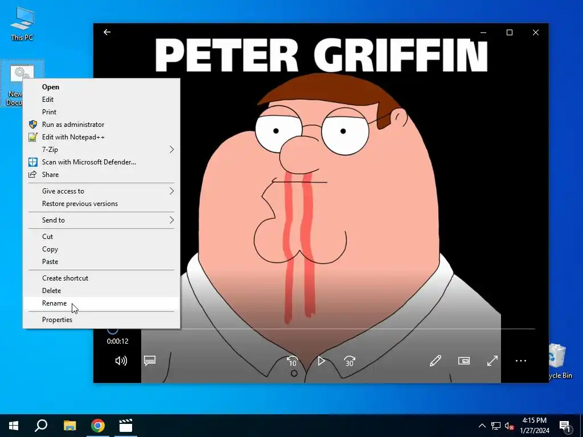Select Restore previous versions
Image resolution: width=583 pixels, height=437 pixels.
[x=101, y=204]
